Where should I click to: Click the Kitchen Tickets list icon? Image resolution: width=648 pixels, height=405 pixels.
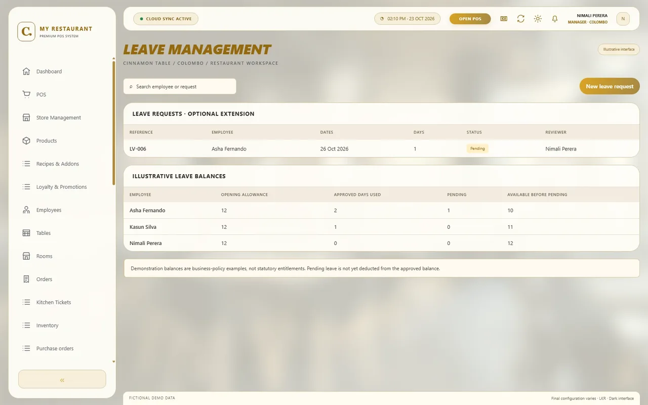(x=26, y=302)
